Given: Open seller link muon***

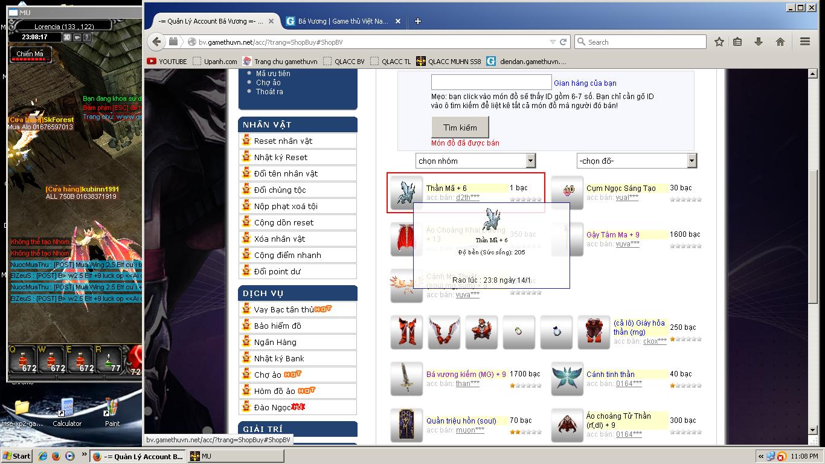Looking at the screenshot, I should click(470, 430).
